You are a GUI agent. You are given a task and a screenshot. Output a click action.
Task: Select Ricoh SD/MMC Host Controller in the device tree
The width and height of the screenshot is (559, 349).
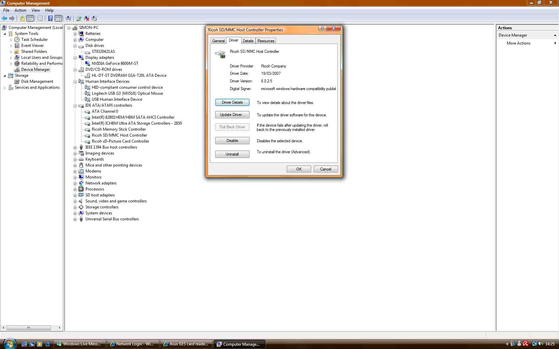click(x=119, y=135)
